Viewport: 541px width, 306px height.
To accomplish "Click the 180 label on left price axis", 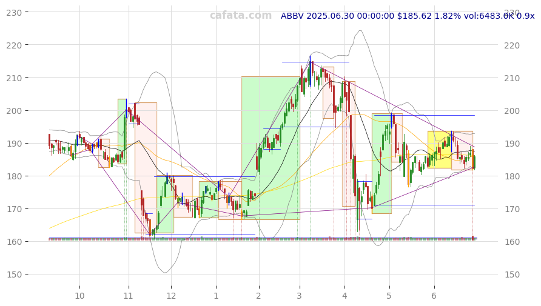I will [x=14, y=176].
